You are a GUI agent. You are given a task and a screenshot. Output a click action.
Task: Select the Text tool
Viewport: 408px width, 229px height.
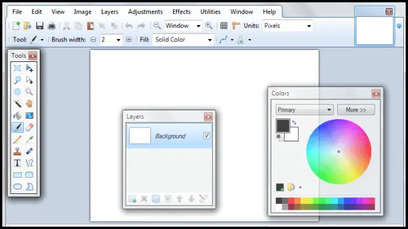point(18,163)
